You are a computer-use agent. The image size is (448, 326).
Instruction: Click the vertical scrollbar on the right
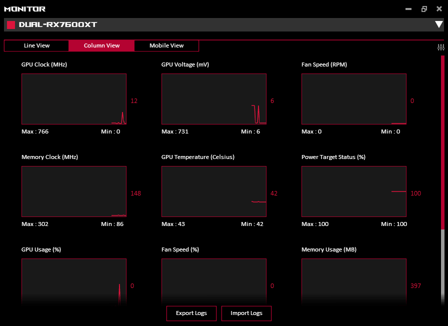tap(442, 150)
